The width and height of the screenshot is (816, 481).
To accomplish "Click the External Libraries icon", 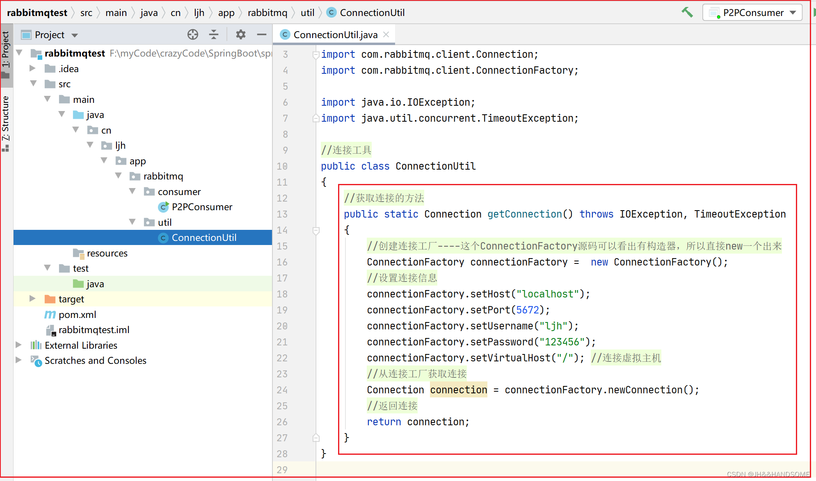I will [36, 345].
